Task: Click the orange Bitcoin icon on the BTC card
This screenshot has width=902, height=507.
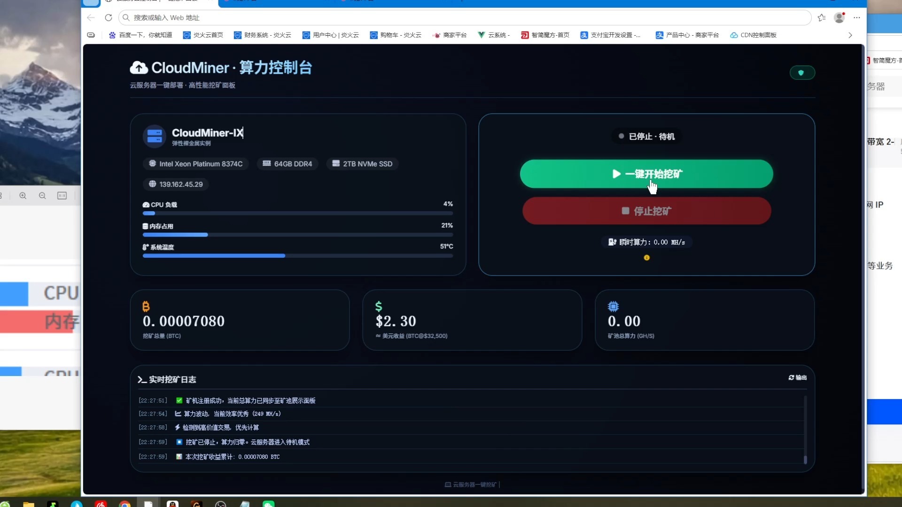Action: (146, 307)
